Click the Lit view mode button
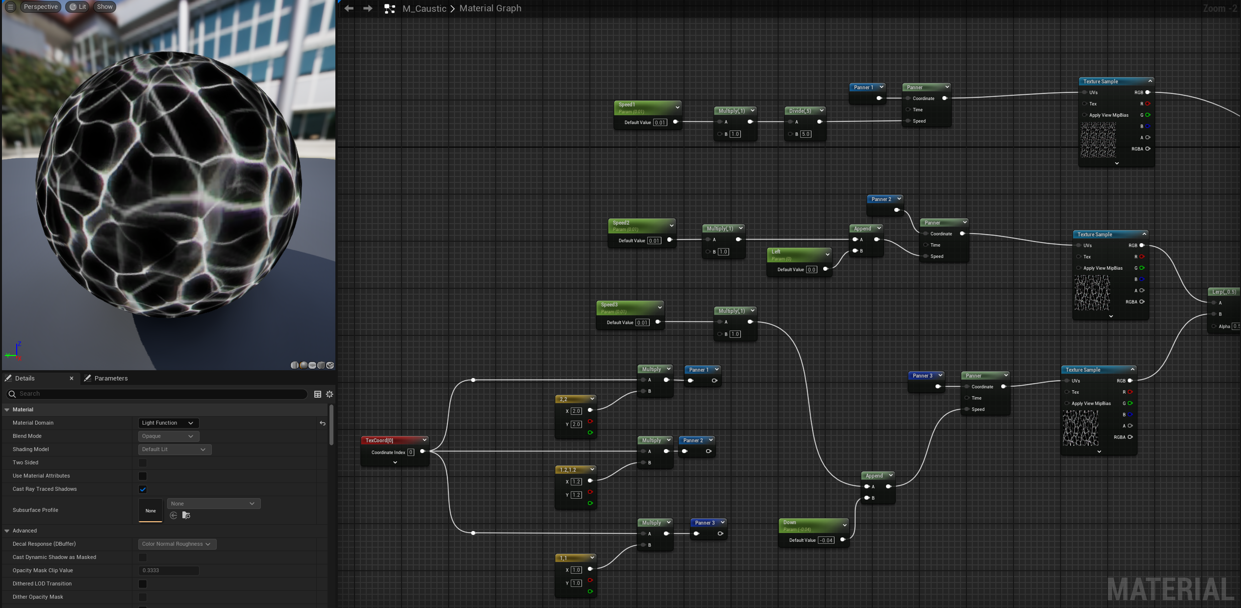 click(x=78, y=7)
